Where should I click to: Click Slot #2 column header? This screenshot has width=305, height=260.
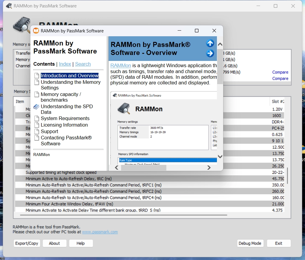click(278, 101)
